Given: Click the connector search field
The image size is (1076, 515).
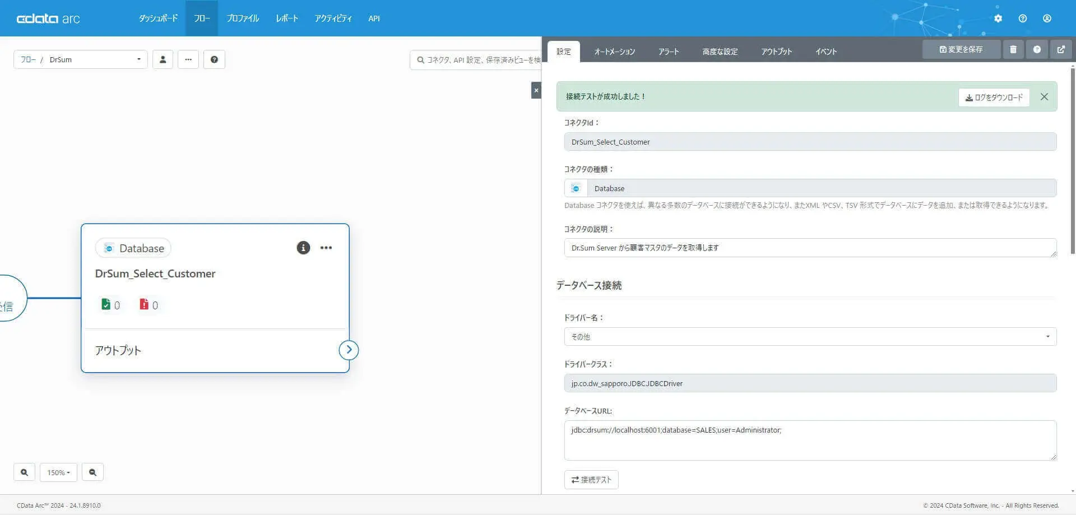Looking at the screenshot, I should pos(476,60).
